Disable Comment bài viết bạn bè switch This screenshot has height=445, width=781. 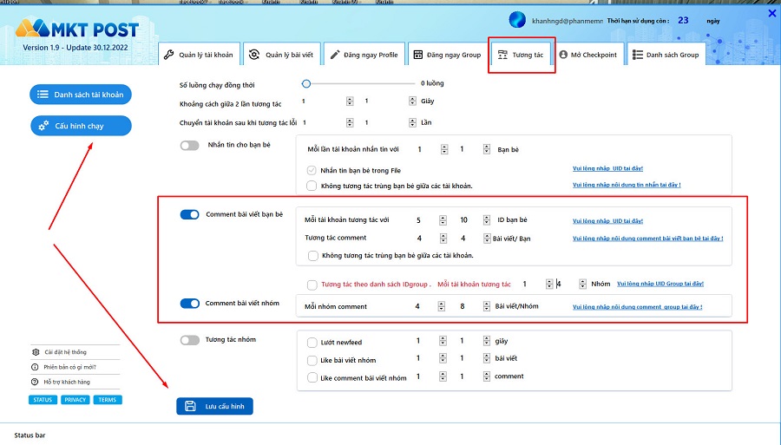(x=190, y=214)
